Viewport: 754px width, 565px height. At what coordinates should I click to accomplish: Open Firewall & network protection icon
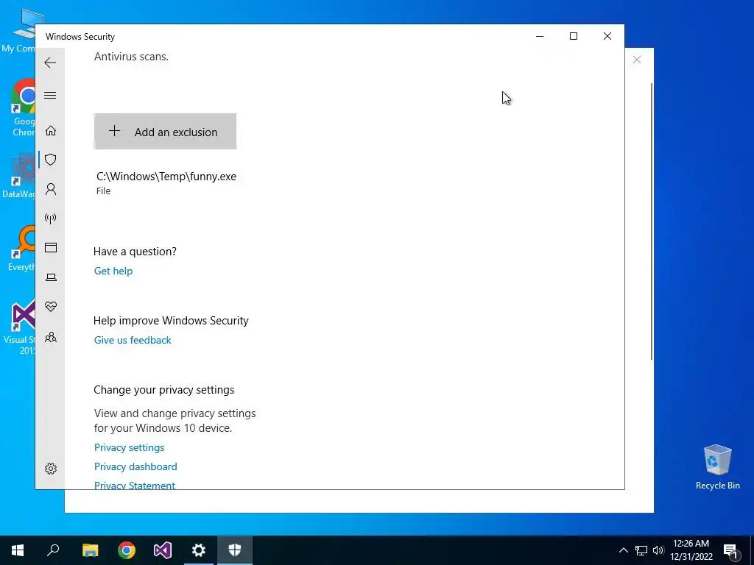(x=51, y=219)
